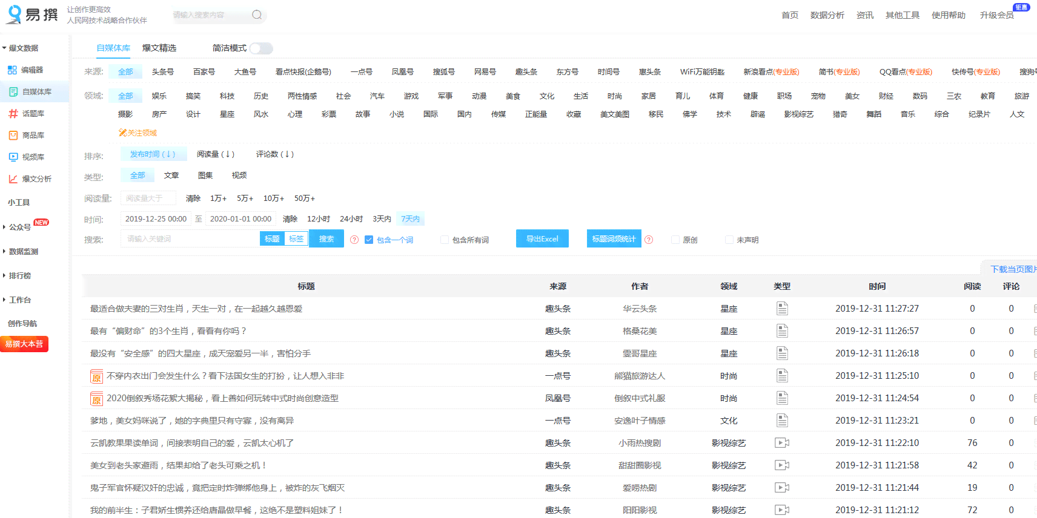Filter domain by 娱乐
The image size is (1037, 518).
click(x=159, y=96)
